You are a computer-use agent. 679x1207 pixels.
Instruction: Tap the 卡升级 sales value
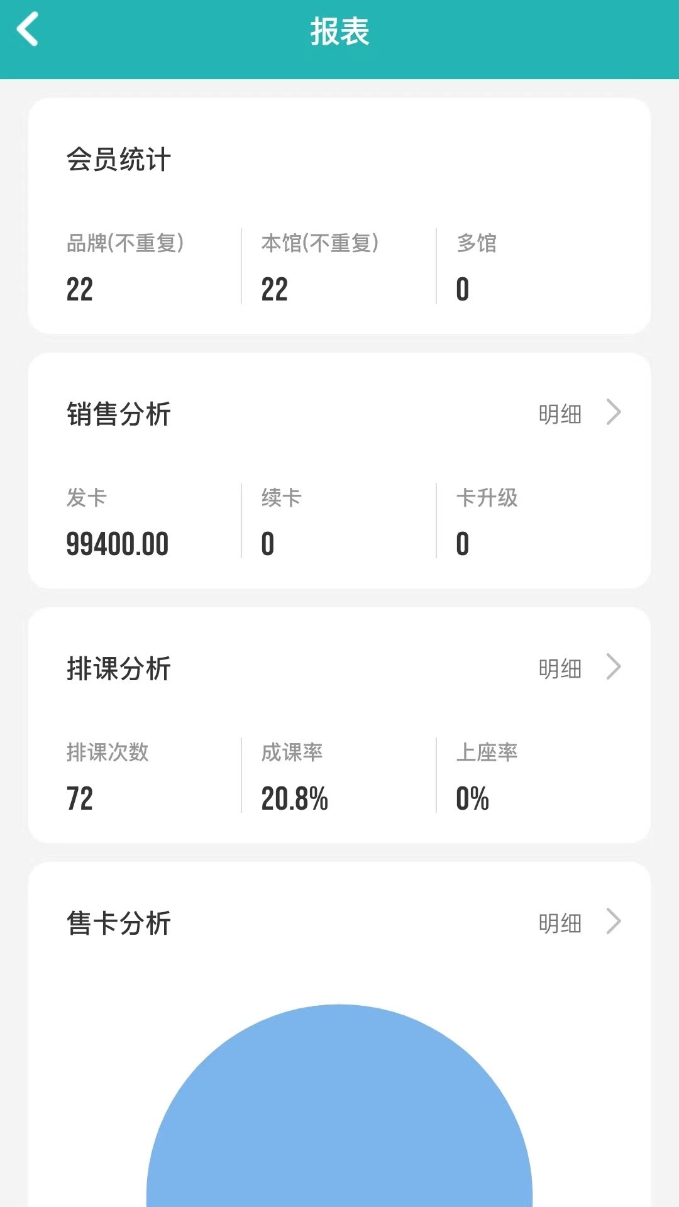pos(463,544)
